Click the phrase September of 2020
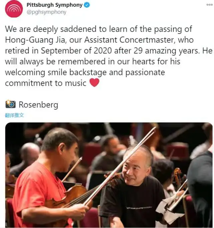 click(76, 51)
